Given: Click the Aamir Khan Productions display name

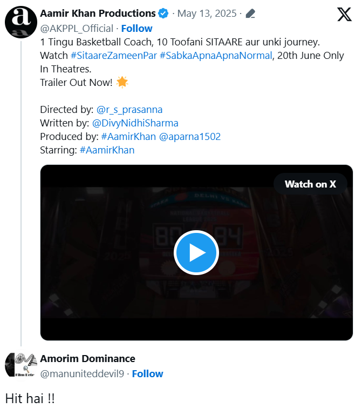Looking at the screenshot, I should [x=98, y=14].
